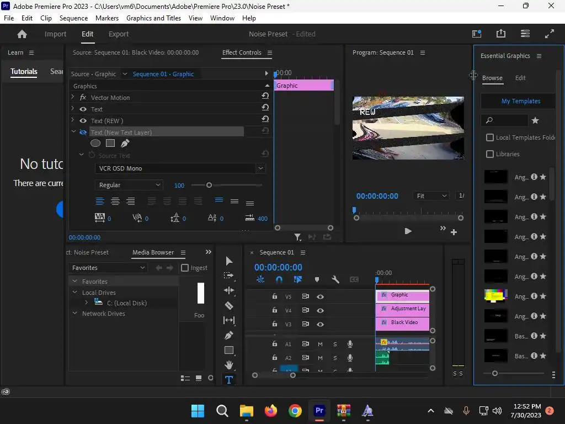The width and height of the screenshot is (565, 424).
Task: Select the Razor tool
Action: tap(229, 306)
